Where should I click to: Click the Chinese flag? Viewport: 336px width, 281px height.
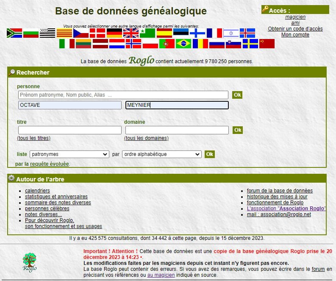click(x=267, y=44)
